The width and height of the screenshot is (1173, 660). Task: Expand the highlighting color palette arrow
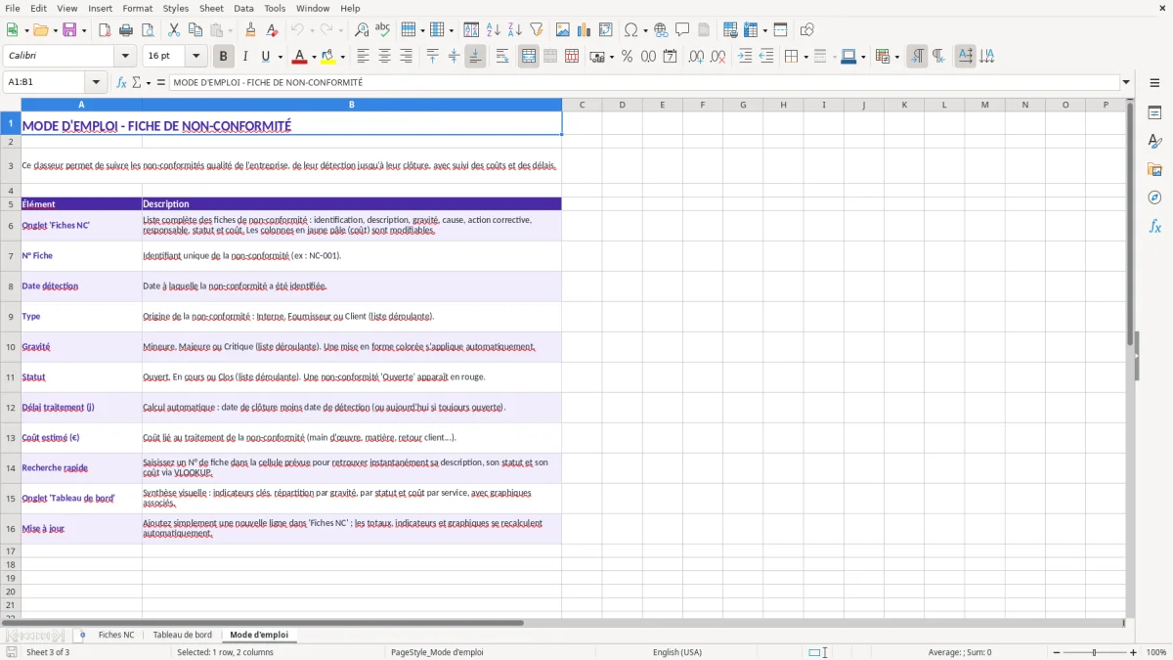tap(342, 57)
